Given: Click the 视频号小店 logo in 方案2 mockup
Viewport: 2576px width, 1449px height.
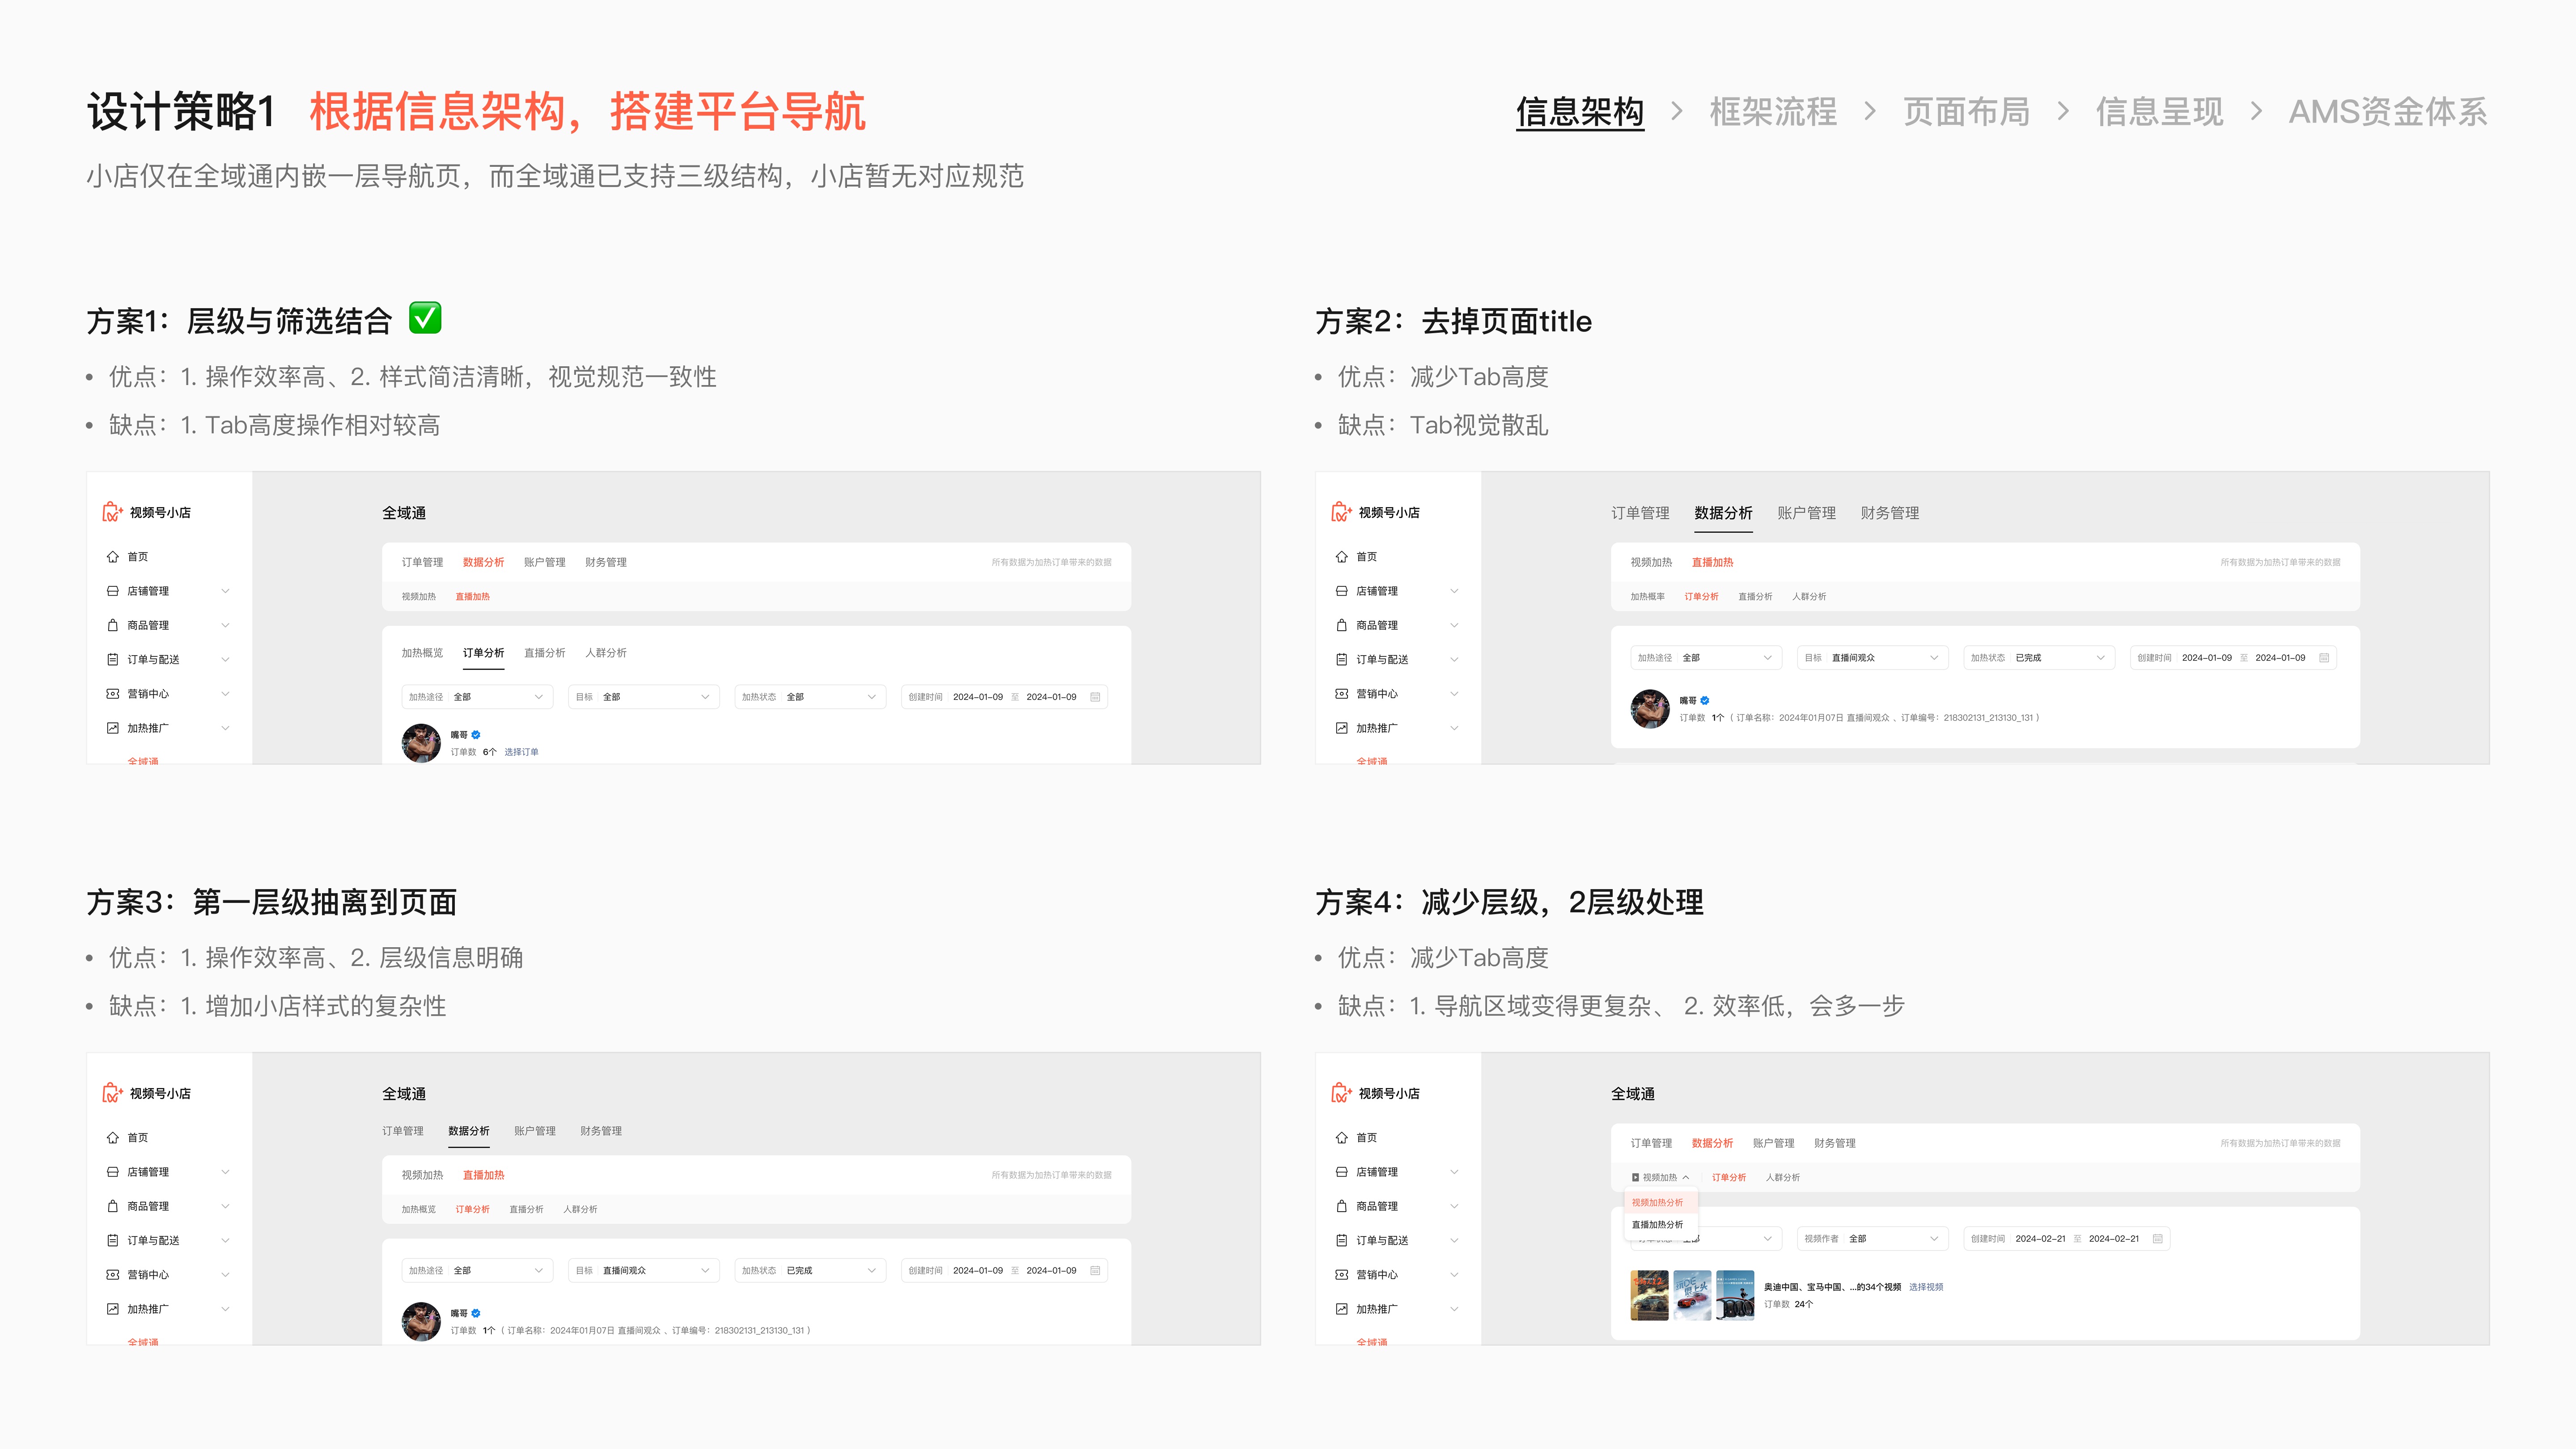Looking at the screenshot, I should (1341, 512).
